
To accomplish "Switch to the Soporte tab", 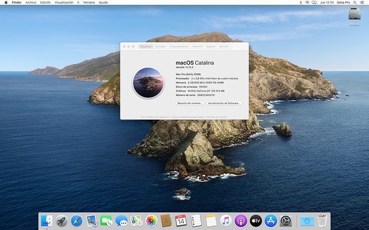I will (211, 46).
